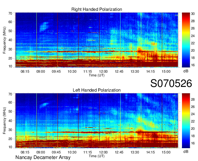This screenshot has height=161, width=198.
Task: Click the bottom plot's color bar
Action: [186, 121]
